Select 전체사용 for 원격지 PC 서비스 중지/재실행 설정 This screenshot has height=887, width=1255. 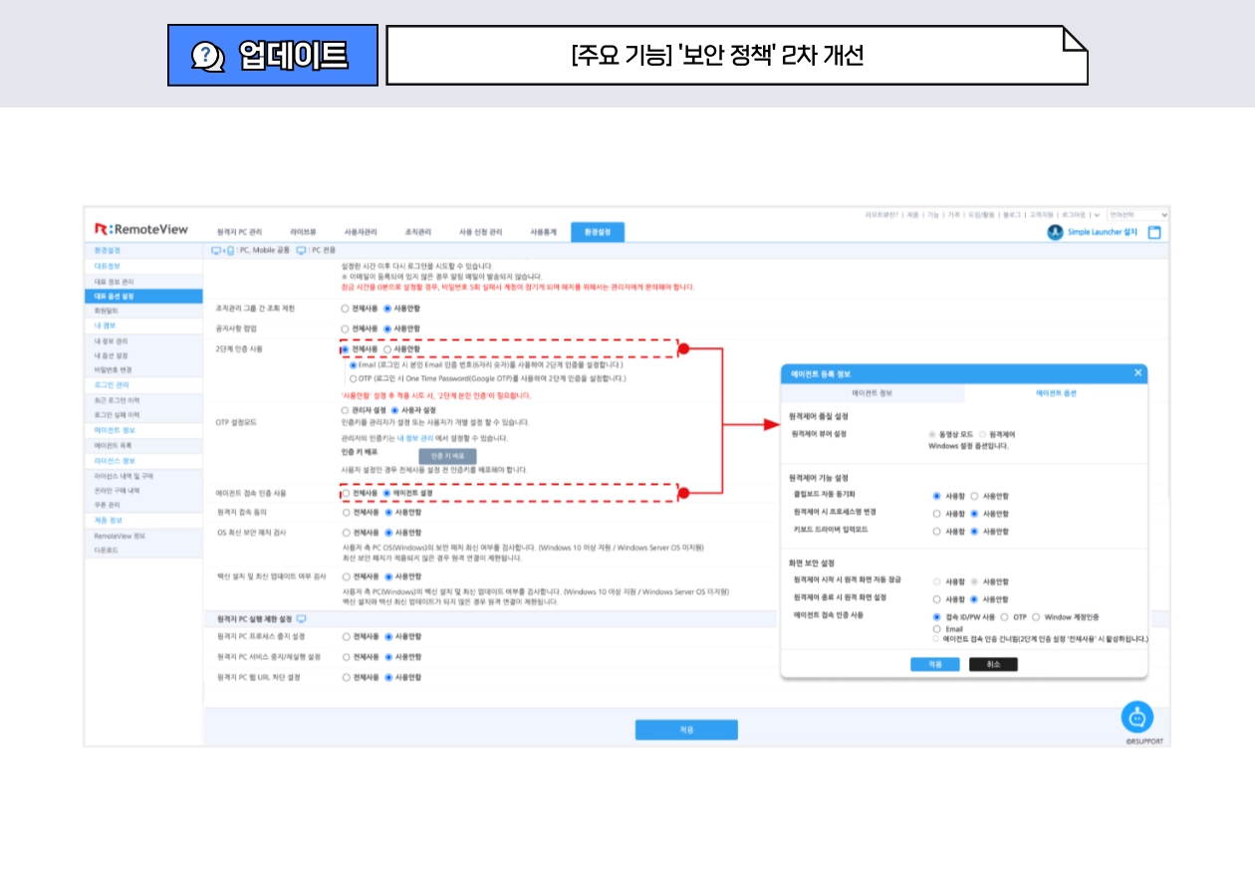(346, 657)
